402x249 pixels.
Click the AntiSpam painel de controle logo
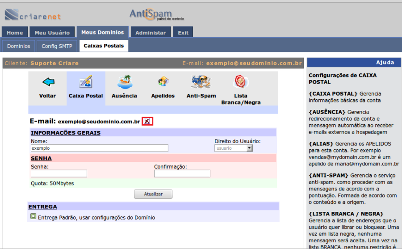point(156,14)
